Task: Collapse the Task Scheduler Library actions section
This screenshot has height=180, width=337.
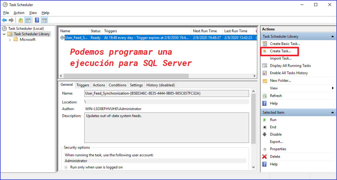Action: (x=332, y=36)
